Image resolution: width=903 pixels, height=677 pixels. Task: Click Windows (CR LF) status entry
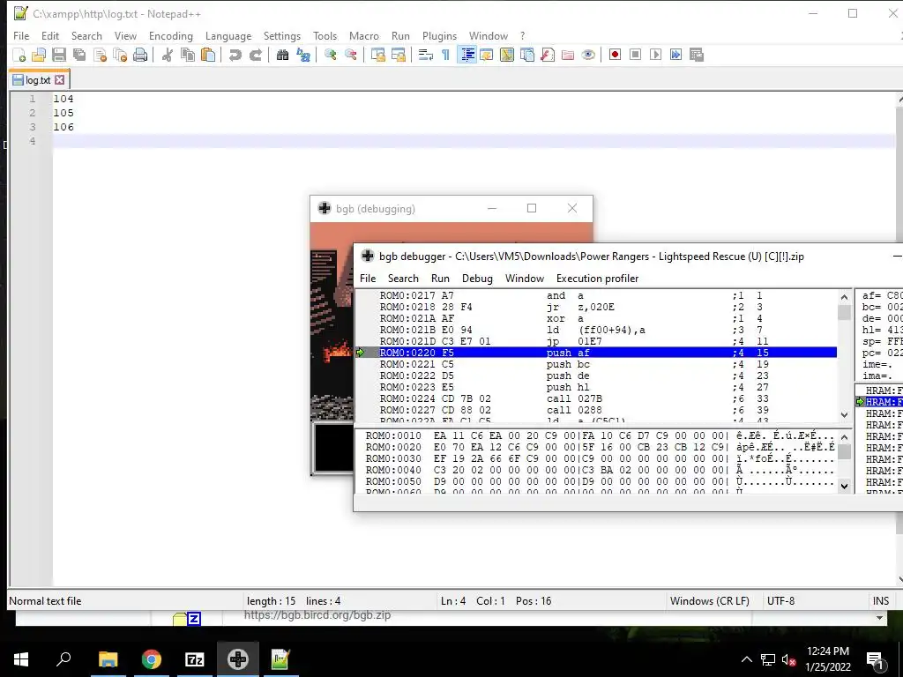[710, 601]
